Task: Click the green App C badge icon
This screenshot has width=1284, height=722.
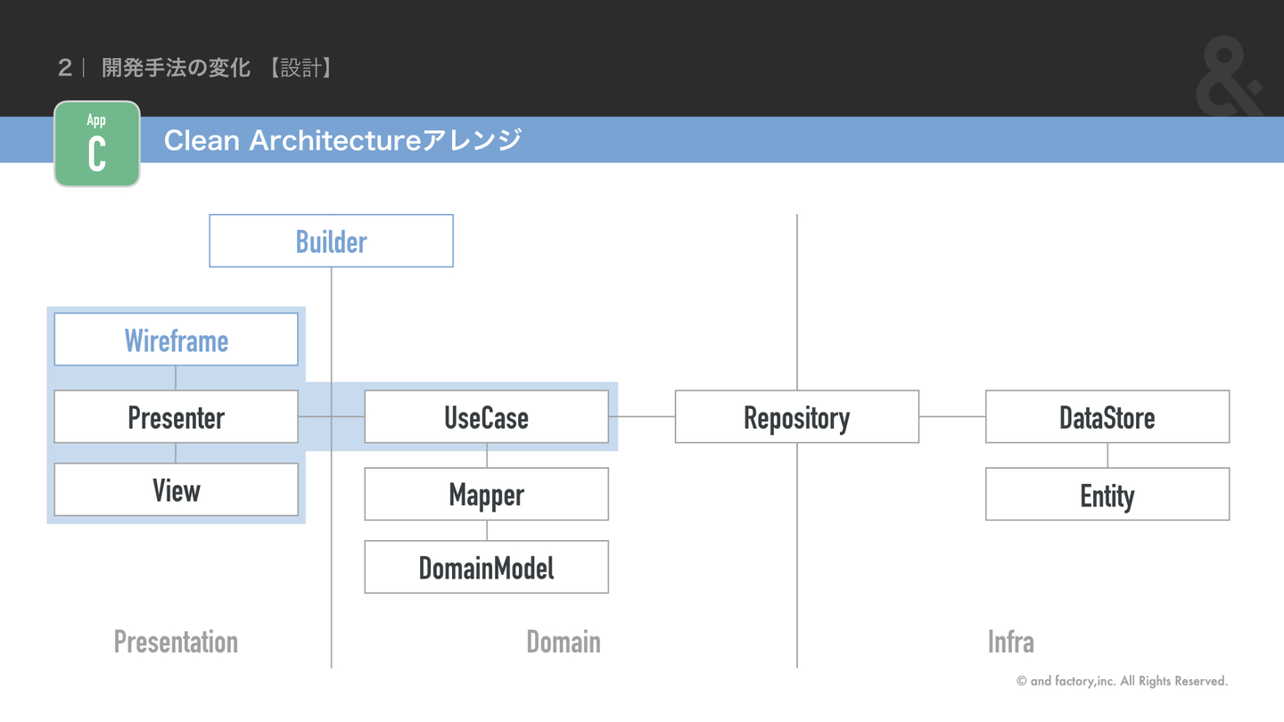Action: [97, 144]
